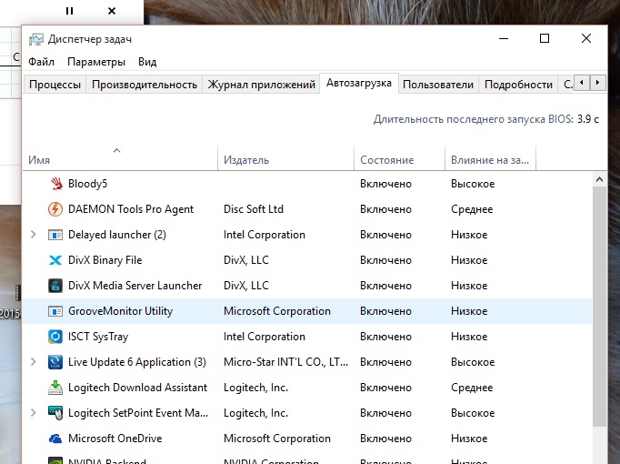Viewport: 620px width, 464px height.
Task: Select the DivX Binary File entry
Action: (x=105, y=260)
